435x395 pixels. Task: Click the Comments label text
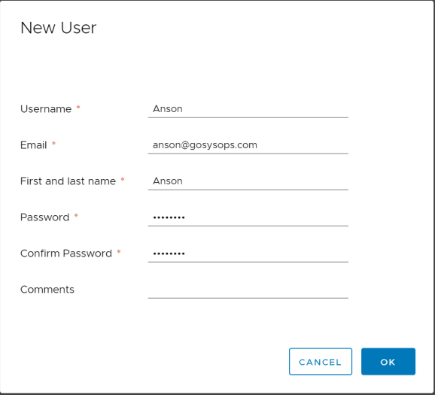pyautogui.click(x=47, y=290)
